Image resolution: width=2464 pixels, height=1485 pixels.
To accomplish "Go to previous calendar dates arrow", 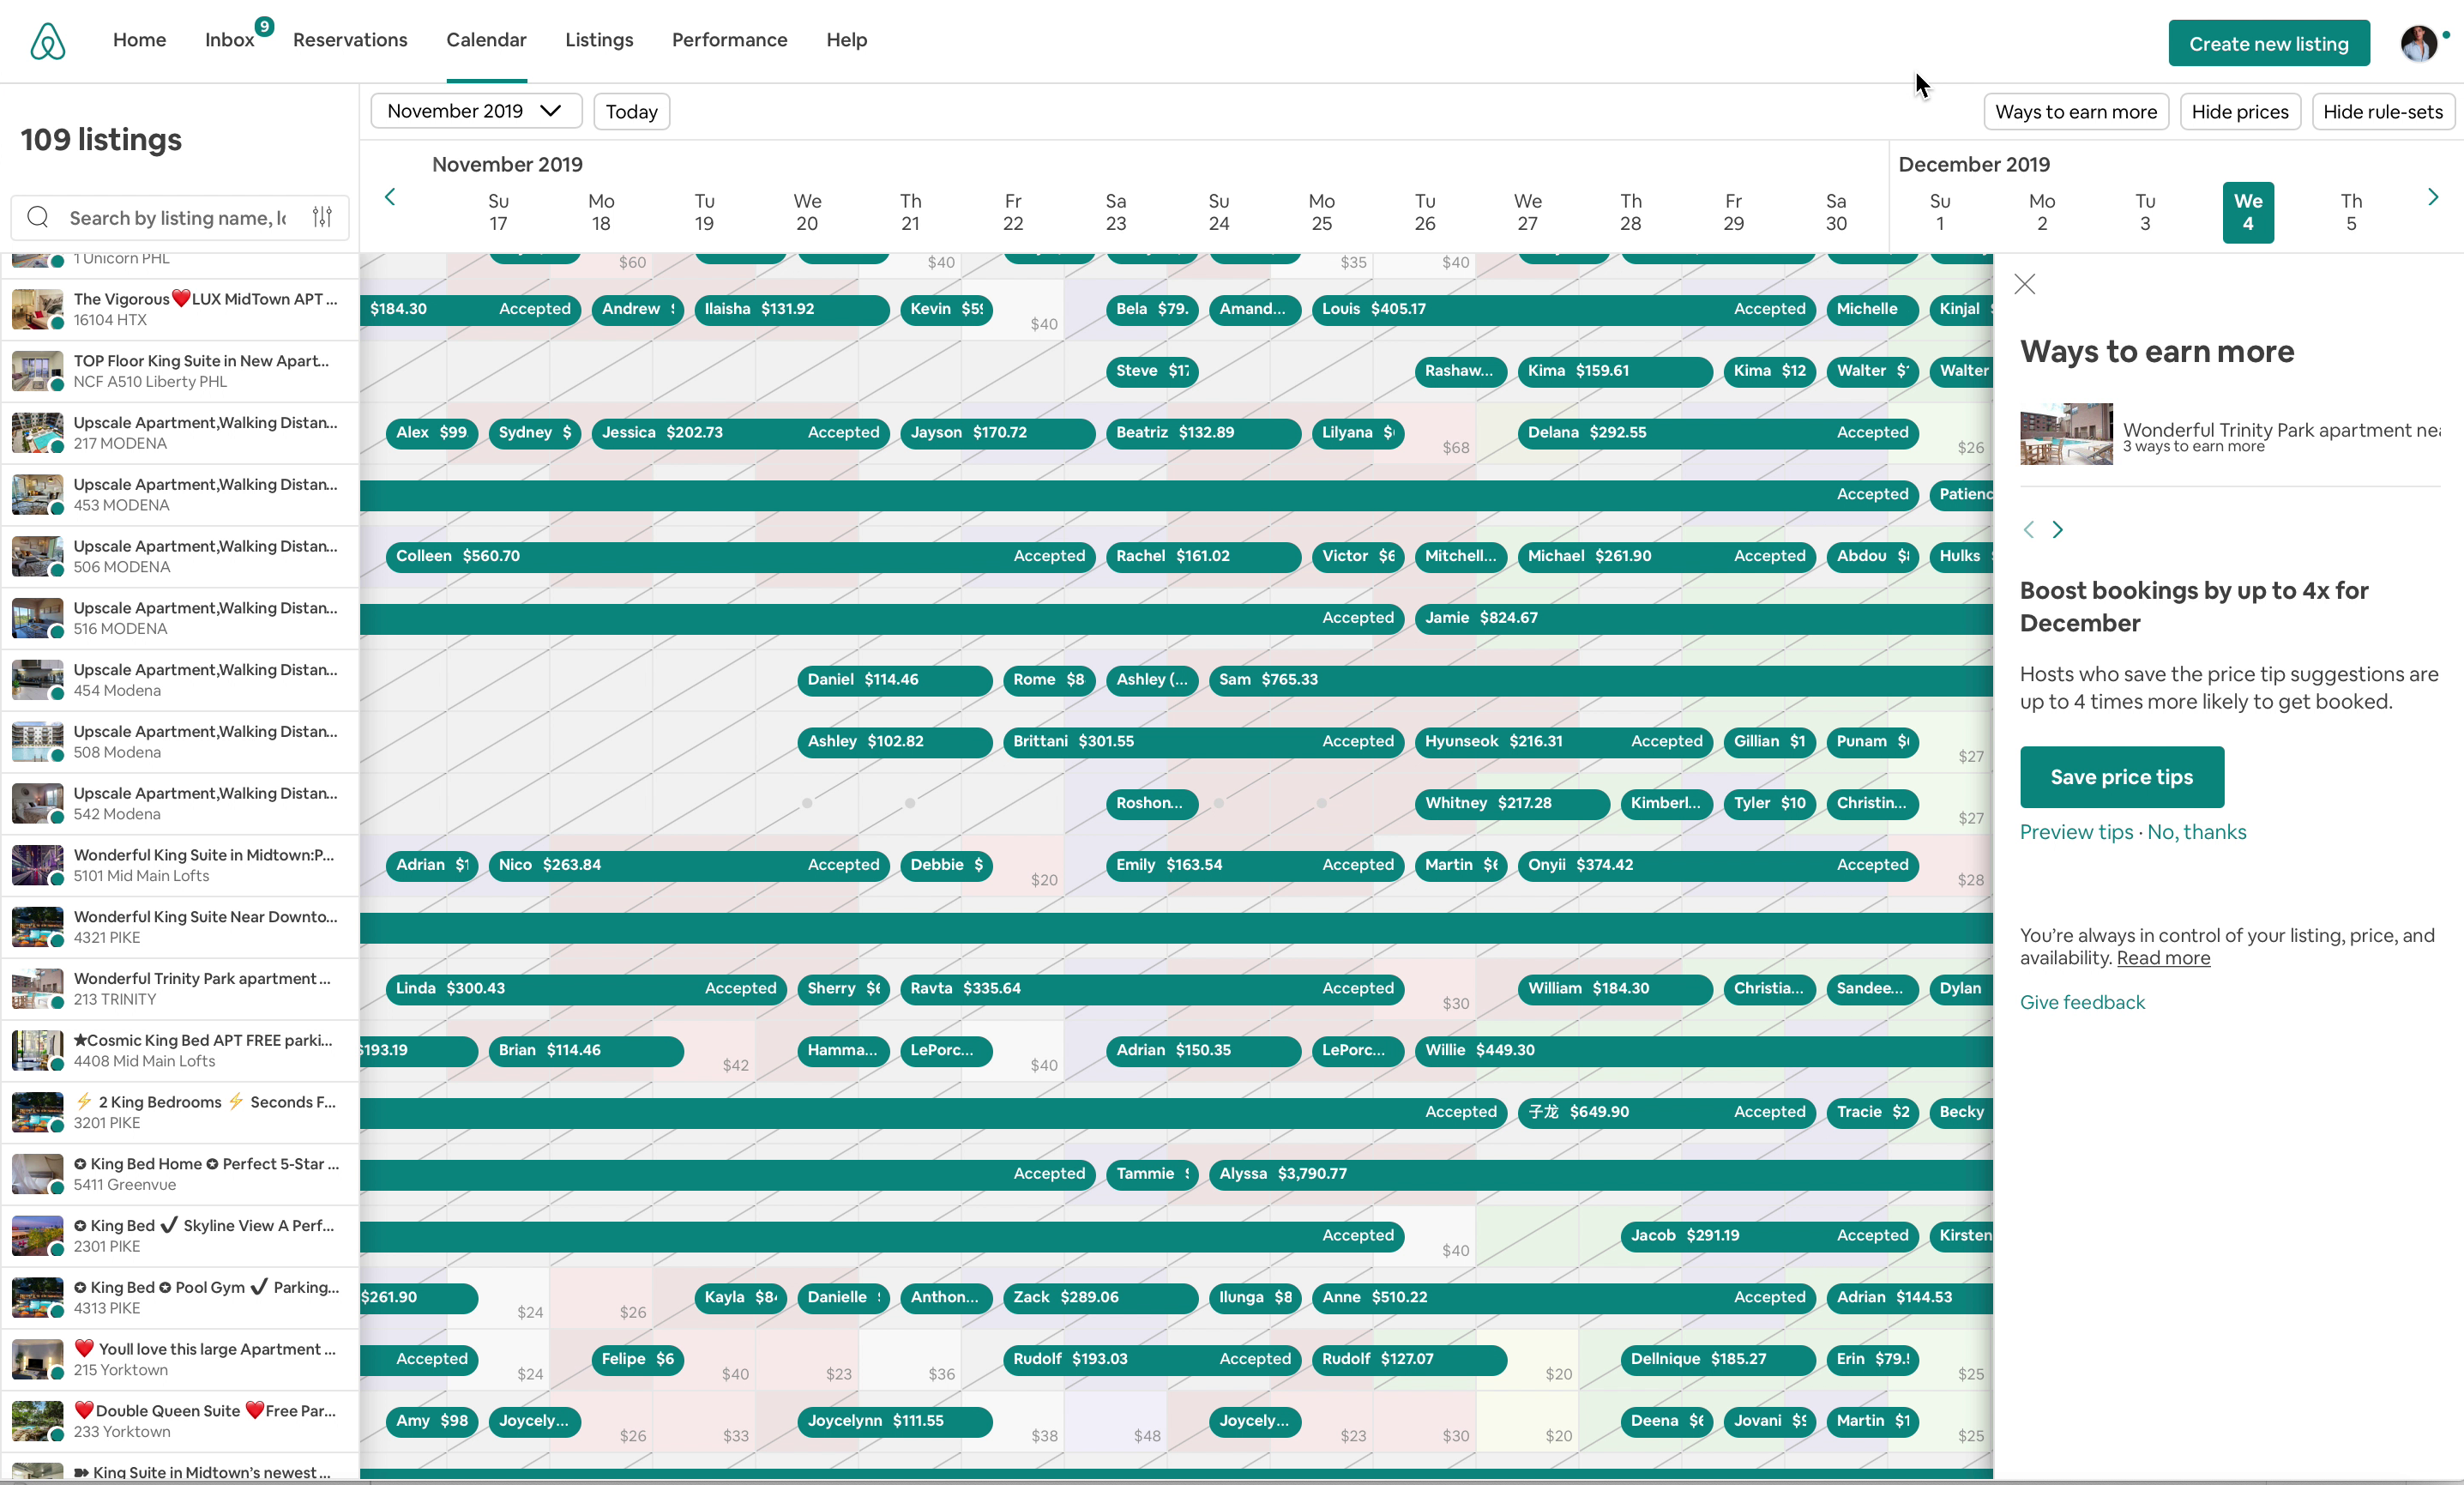I will point(390,197).
